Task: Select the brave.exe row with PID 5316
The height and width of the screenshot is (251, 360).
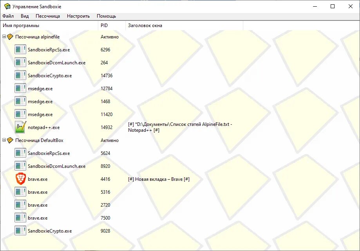Action: (x=38, y=192)
